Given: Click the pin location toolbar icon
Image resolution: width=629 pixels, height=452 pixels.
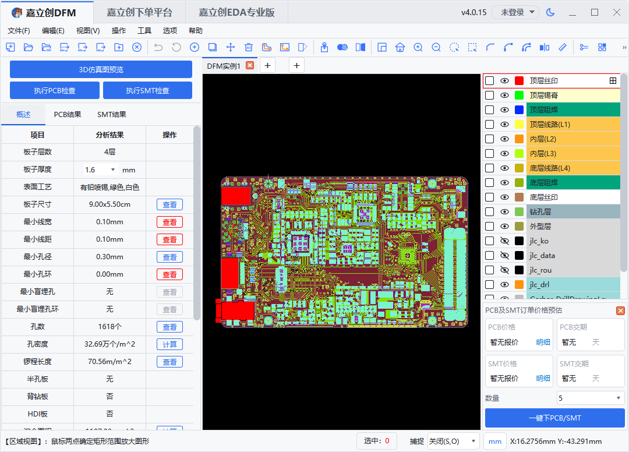Looking at the screenshot, I should (x=324, y=47).
